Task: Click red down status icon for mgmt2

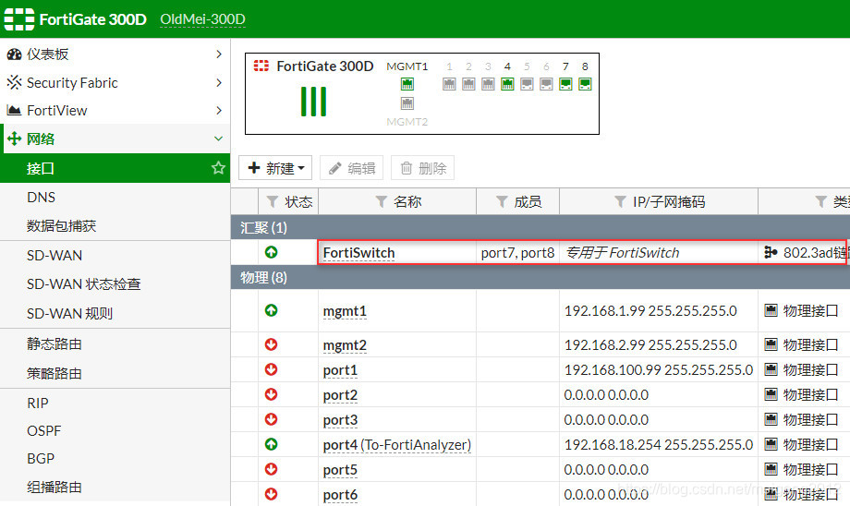Action: coord(271,344)
